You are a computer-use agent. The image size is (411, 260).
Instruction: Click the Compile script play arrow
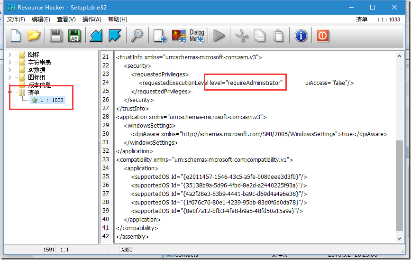[x=219, y=36]
